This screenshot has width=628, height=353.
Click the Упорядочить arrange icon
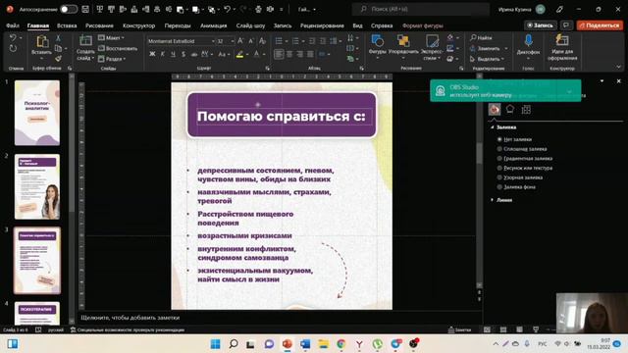[x=403, y=41]
